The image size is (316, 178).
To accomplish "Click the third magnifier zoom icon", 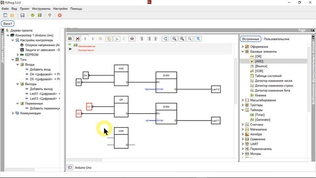I will (190, 39).
